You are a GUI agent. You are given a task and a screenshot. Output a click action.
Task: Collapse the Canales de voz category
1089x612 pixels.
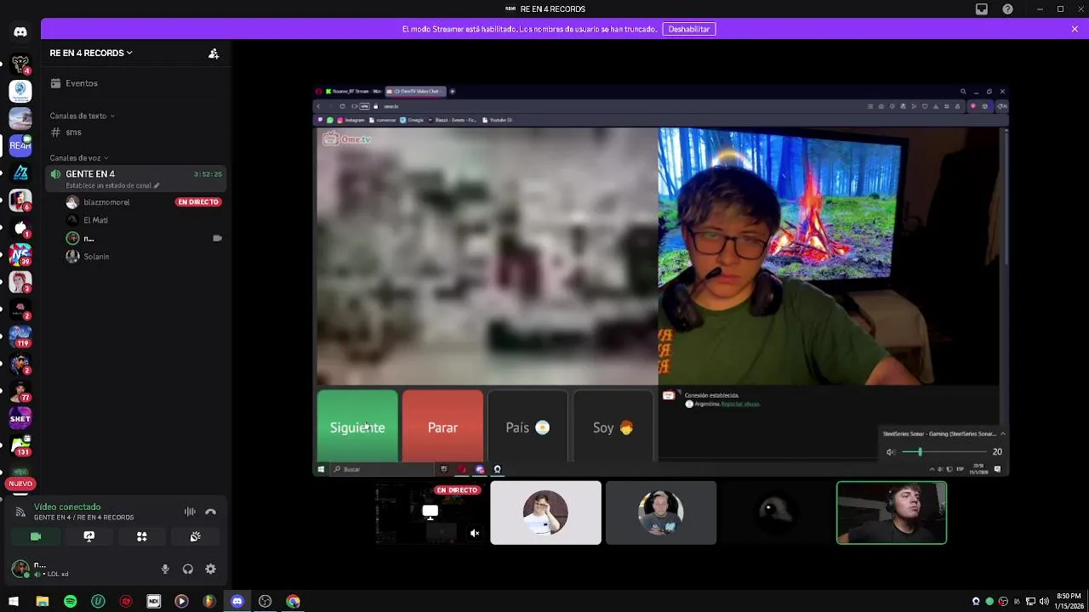coord(78,158)
